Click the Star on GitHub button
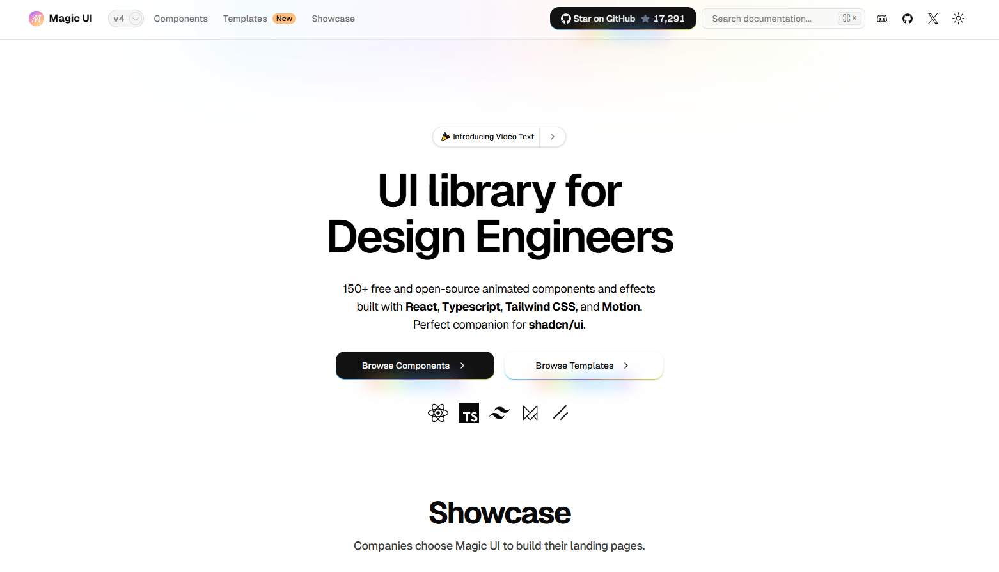Viewport: 999px width, 572px height. point(623,19)
